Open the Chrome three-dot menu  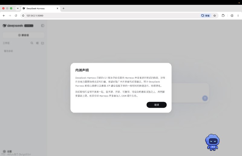pos(238,16)
